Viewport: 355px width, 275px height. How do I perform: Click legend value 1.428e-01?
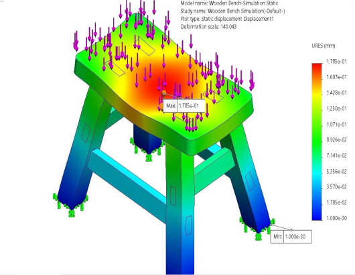(336, 93)
